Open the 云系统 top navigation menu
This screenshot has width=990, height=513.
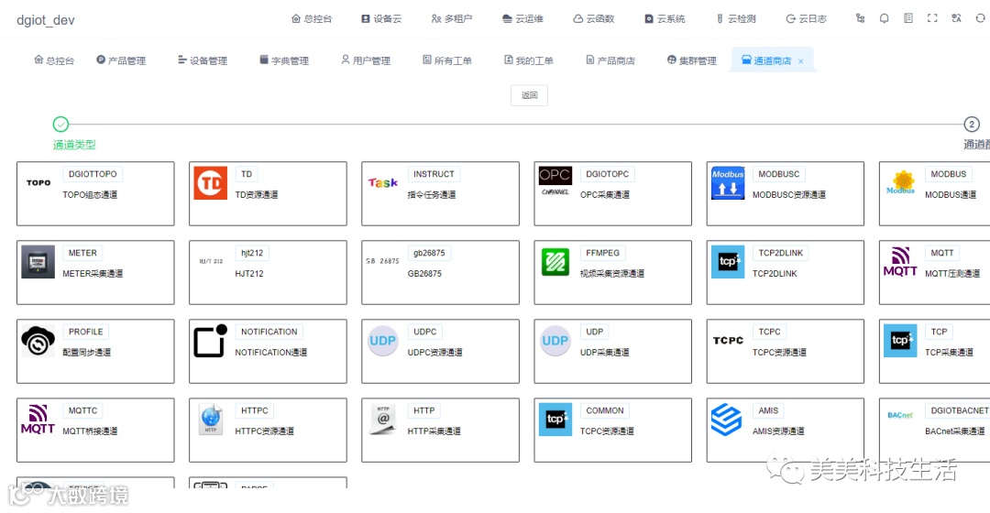[x=665, y=19]
